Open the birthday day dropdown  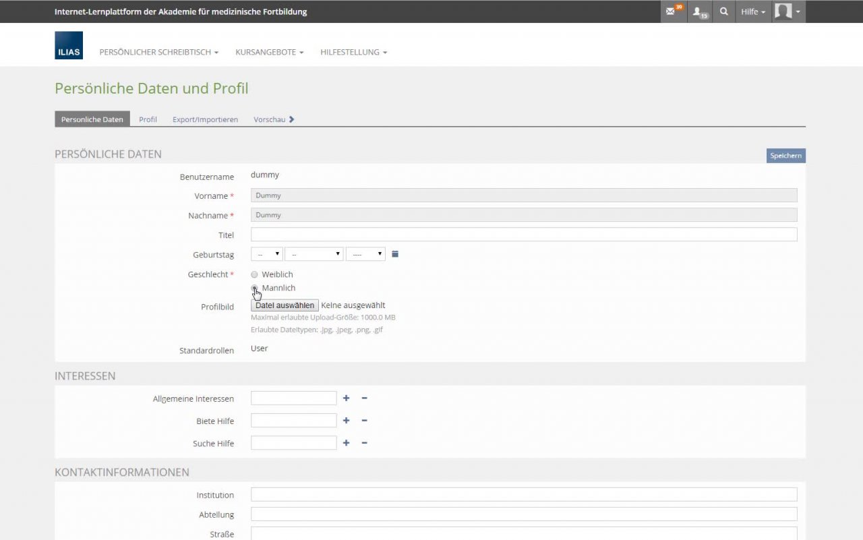(x=267, y=254)
